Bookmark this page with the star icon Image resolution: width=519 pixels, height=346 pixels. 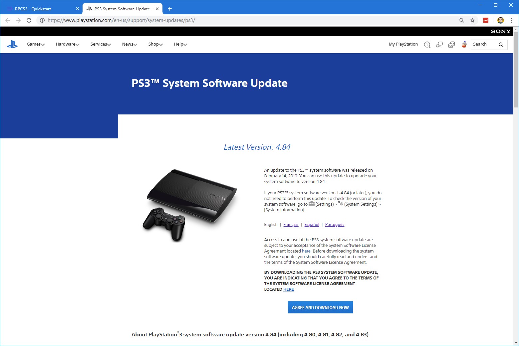[472, 20]
